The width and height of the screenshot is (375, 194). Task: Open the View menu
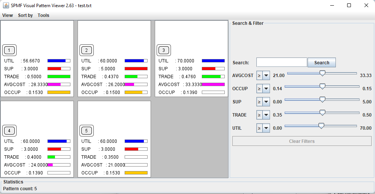point(8,15)
